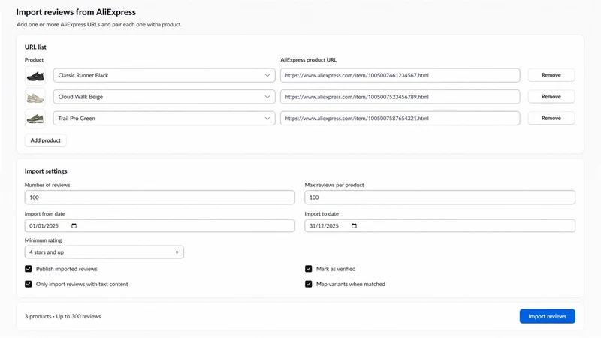The image size is (601, 338).
Task: Click the Max reviews per product field
Action: click(x=440, y=198)
